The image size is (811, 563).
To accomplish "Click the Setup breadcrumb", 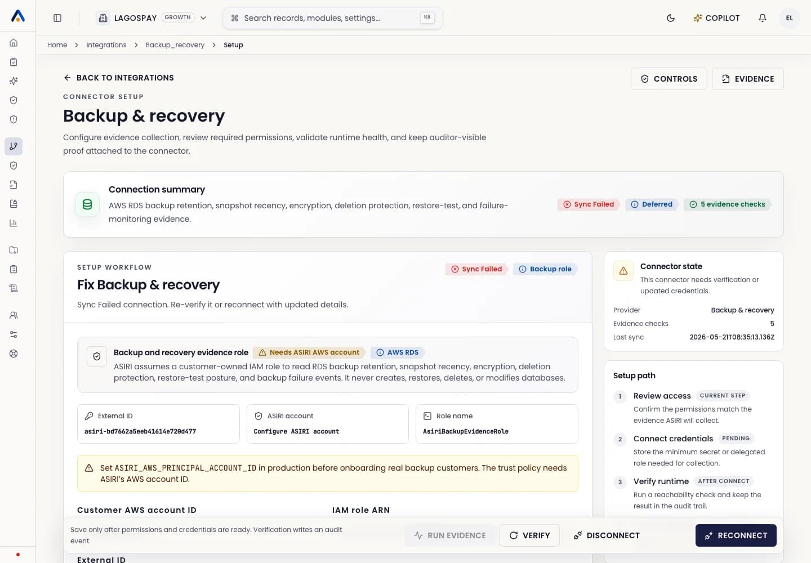I will (x=233, y=45).
